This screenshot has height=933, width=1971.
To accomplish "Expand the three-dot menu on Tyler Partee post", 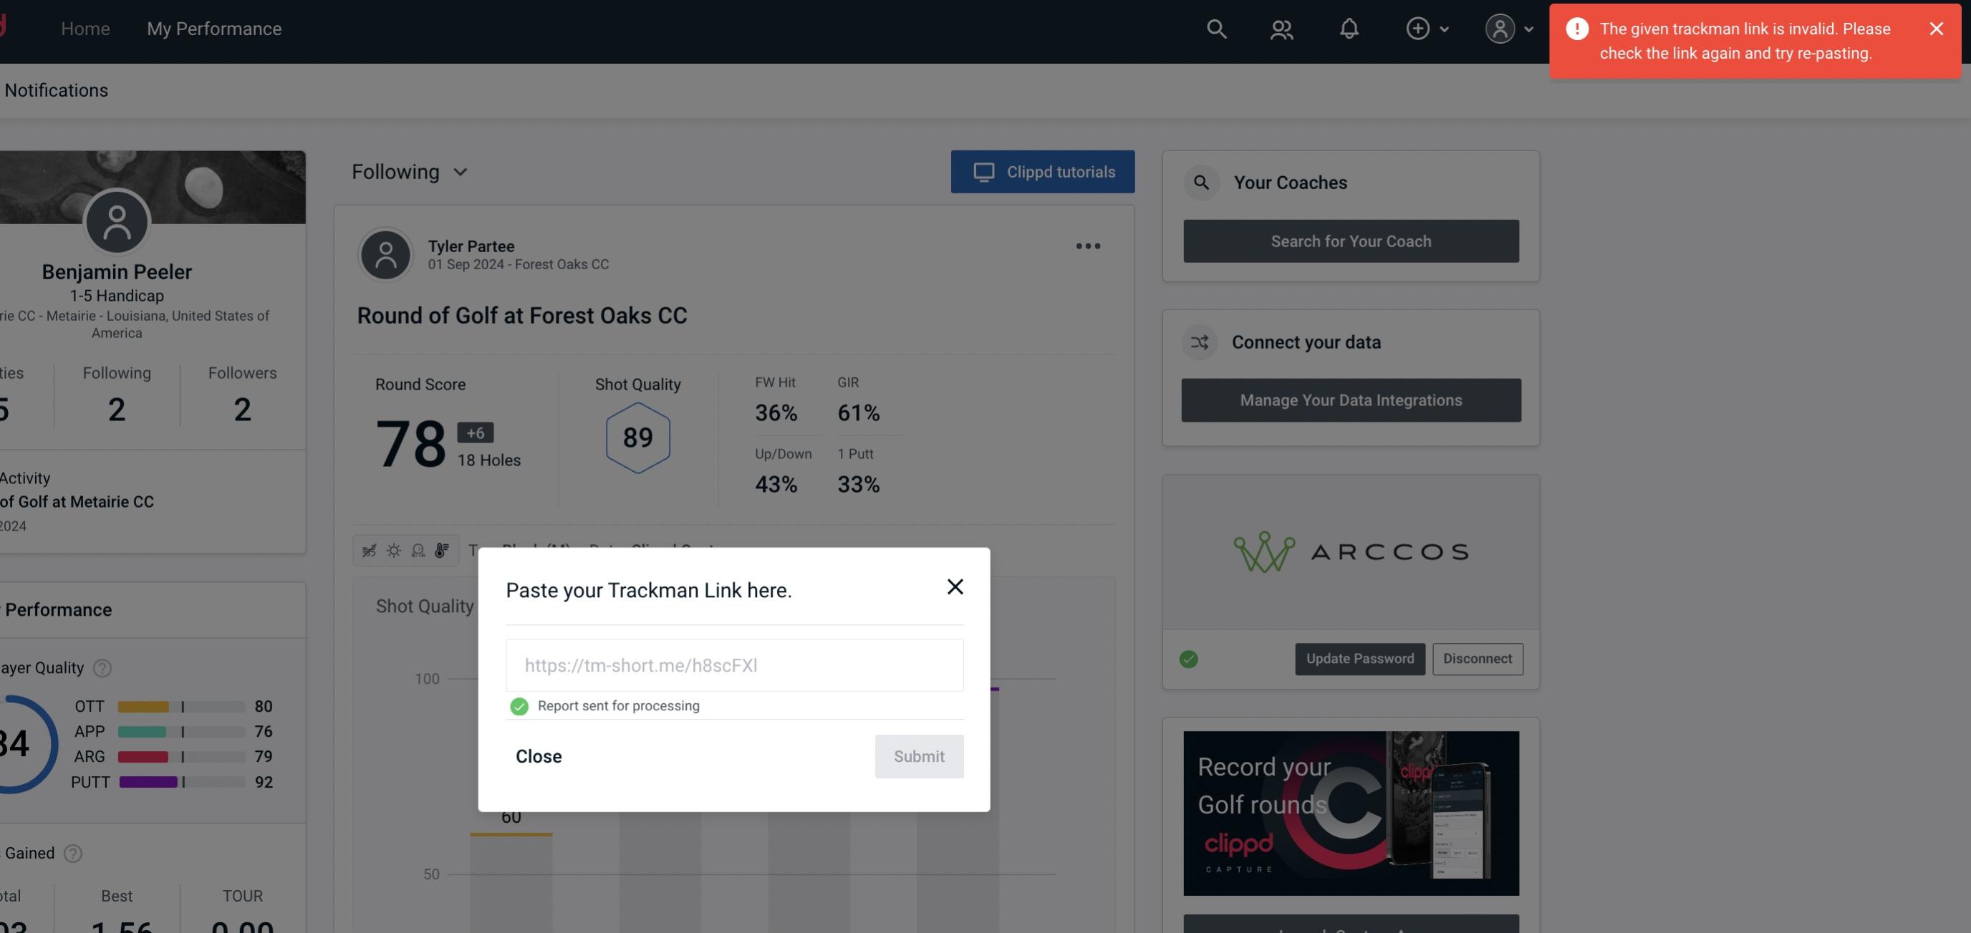I will coord(1089,246).
